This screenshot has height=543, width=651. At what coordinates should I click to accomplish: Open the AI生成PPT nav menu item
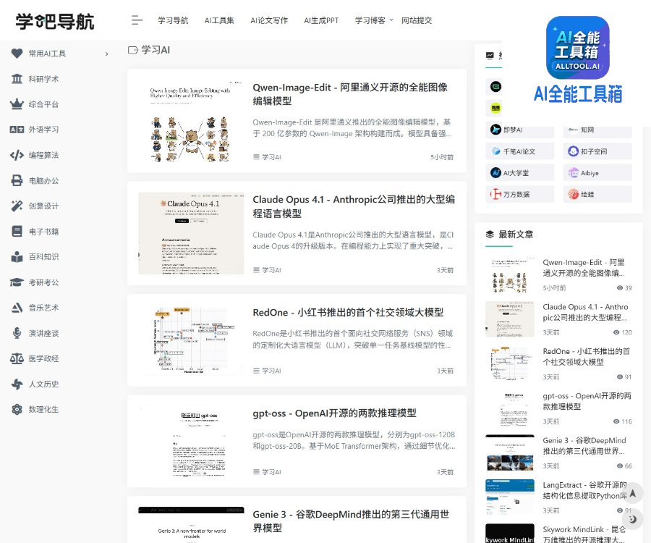321,20
